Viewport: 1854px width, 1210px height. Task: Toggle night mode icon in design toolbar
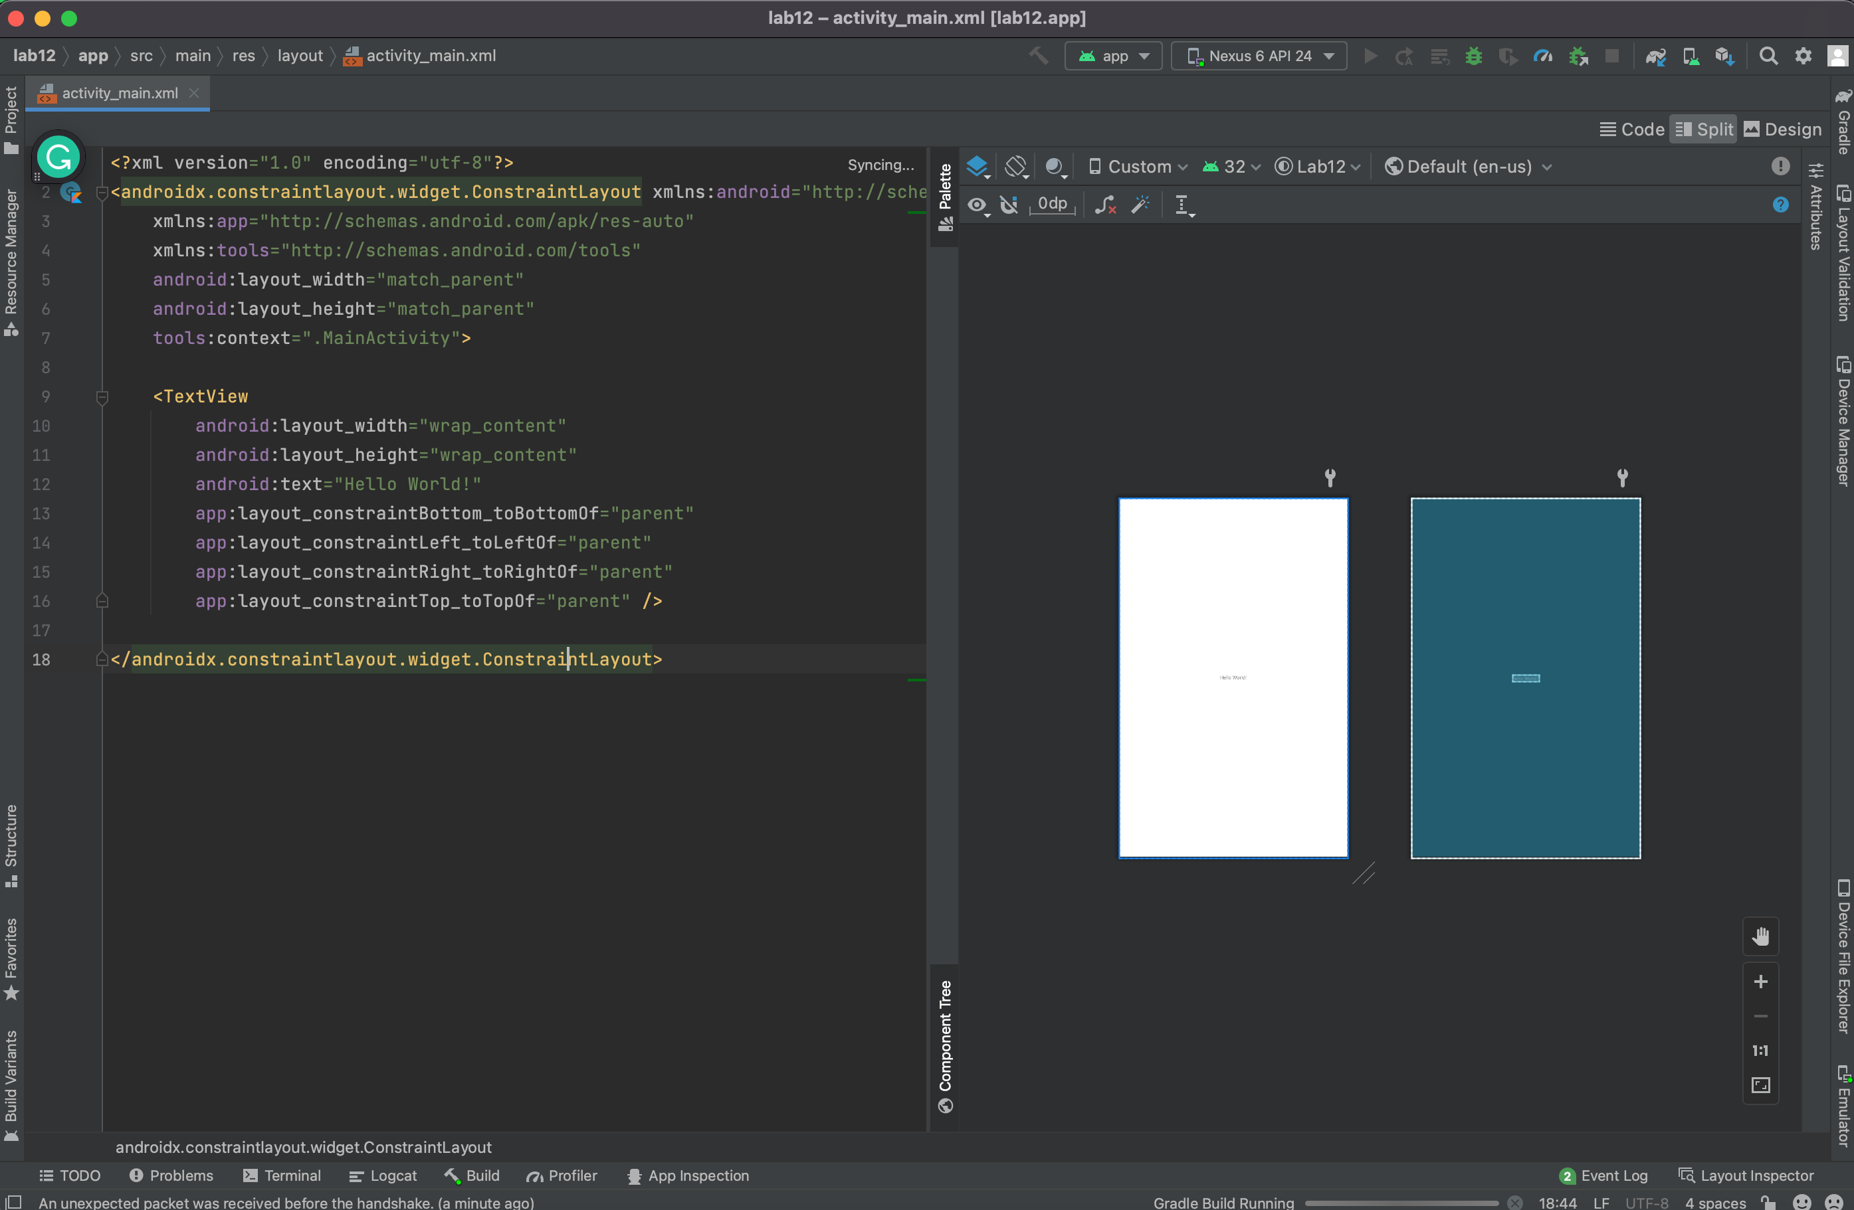pos(1054,167)
